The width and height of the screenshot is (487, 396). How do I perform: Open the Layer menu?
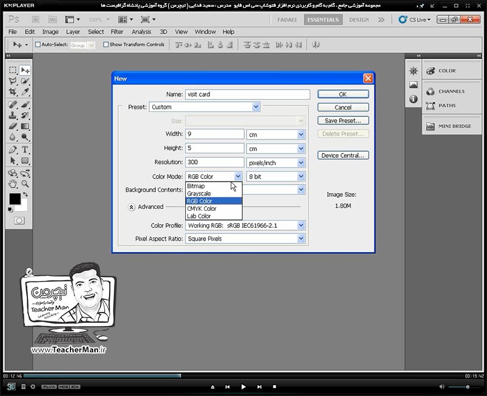click(72, 32)
